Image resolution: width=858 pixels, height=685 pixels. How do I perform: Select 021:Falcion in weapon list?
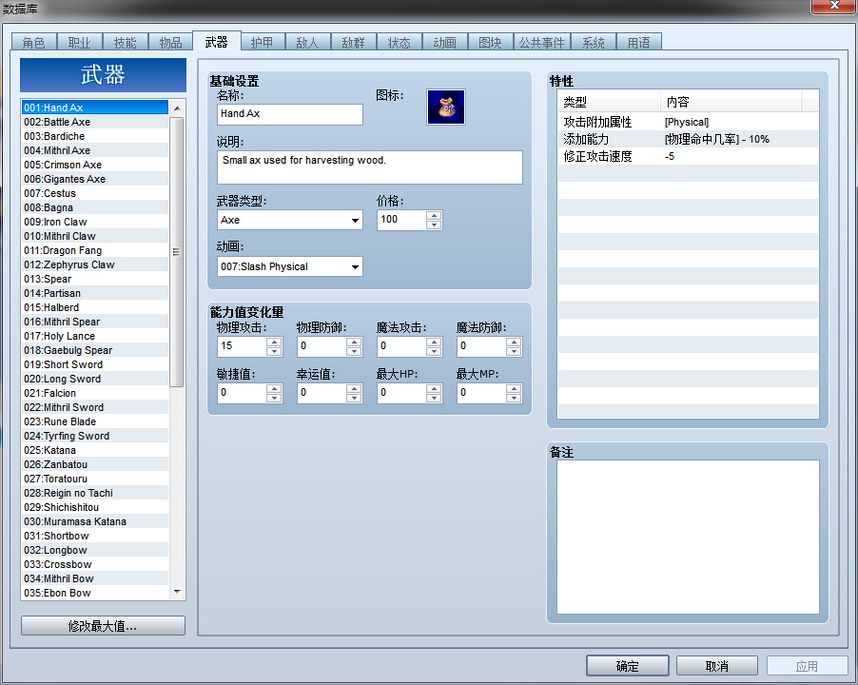click(95, 393)
